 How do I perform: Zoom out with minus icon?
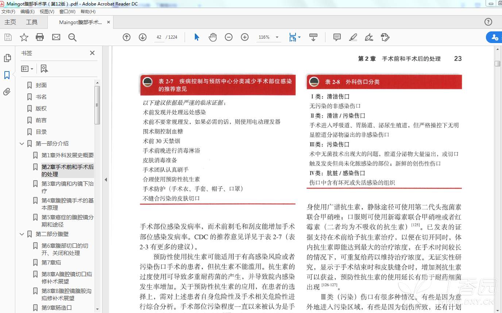tap(229, 37)
